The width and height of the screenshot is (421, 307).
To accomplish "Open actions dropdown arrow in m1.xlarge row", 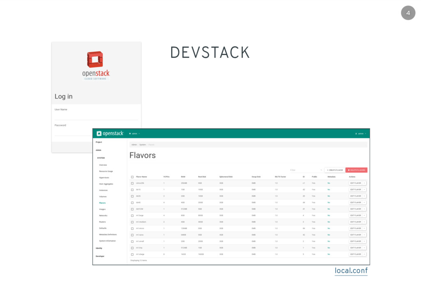I will [x=364, y=254].
